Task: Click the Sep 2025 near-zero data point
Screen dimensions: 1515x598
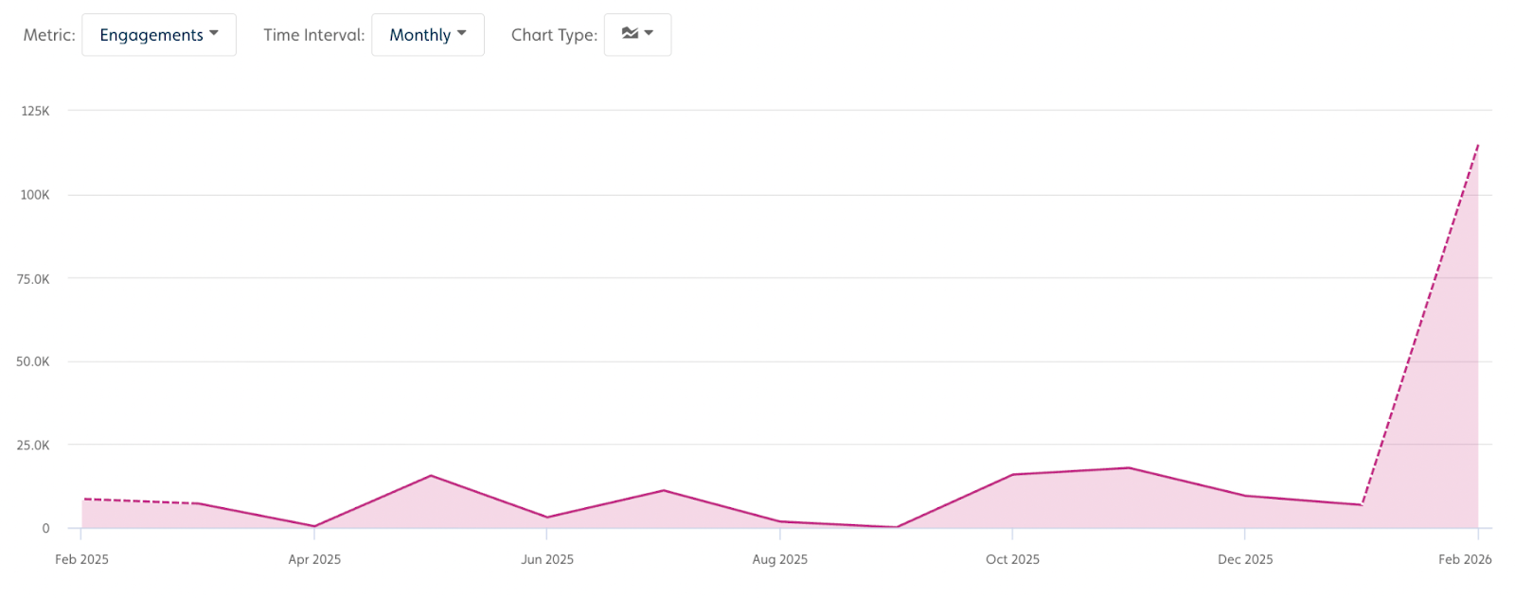Action: click(896, 527)
